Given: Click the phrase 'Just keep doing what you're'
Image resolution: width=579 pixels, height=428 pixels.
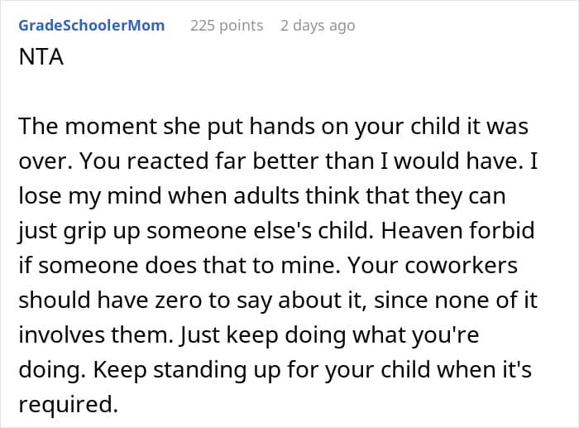Looking at the screenshot, I should [x=329, y=334].
